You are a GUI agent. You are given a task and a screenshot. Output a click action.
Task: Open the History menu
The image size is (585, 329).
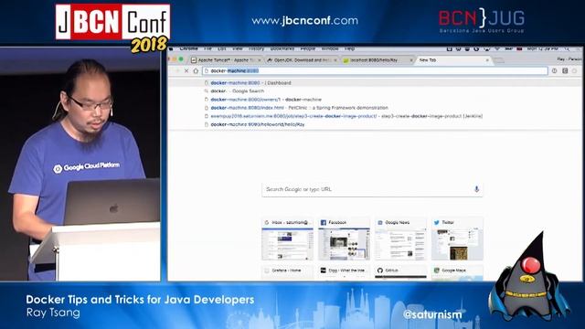tap(256, 48)
